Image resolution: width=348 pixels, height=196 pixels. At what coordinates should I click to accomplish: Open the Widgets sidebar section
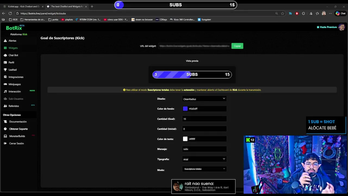point(13,48)
